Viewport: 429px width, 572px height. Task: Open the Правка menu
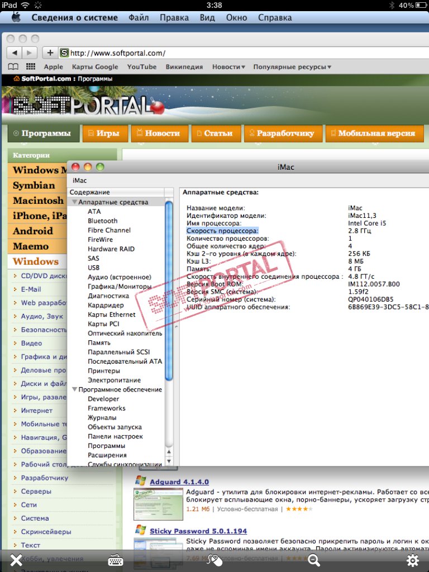[174, 17]
